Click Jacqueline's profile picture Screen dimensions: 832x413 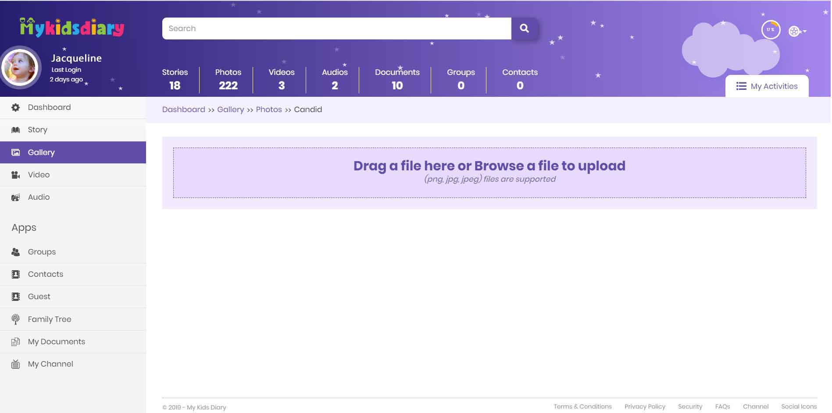(x=20, y=67)
